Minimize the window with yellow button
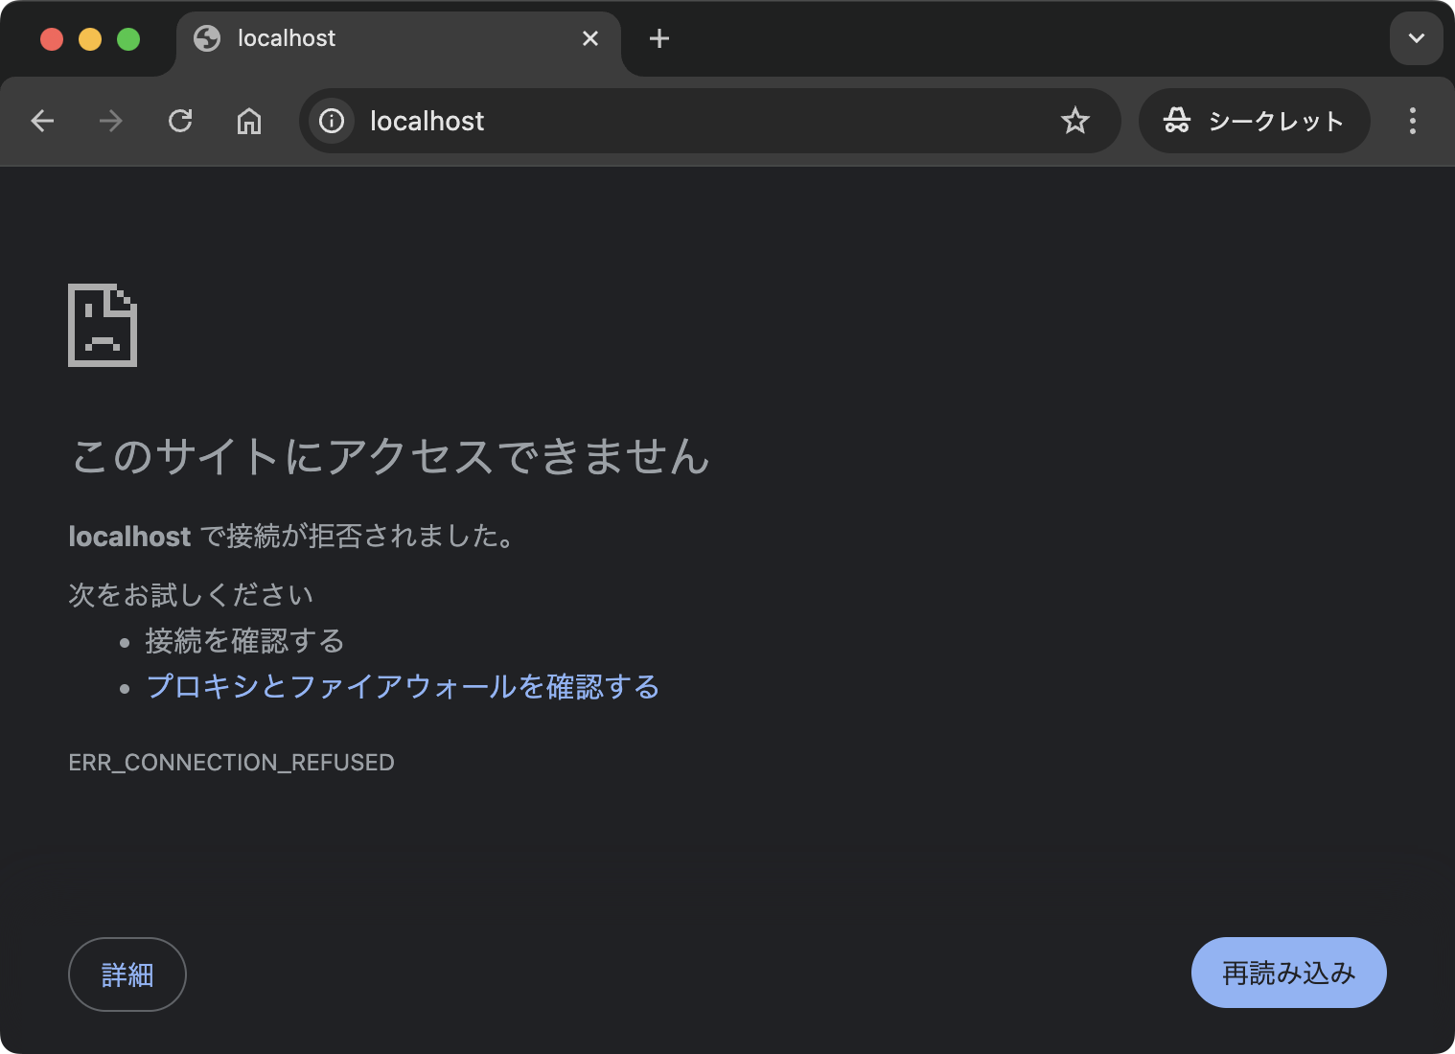This screenshot has width=1455, height=1054. pyautogui.click(x=90, y=39)
